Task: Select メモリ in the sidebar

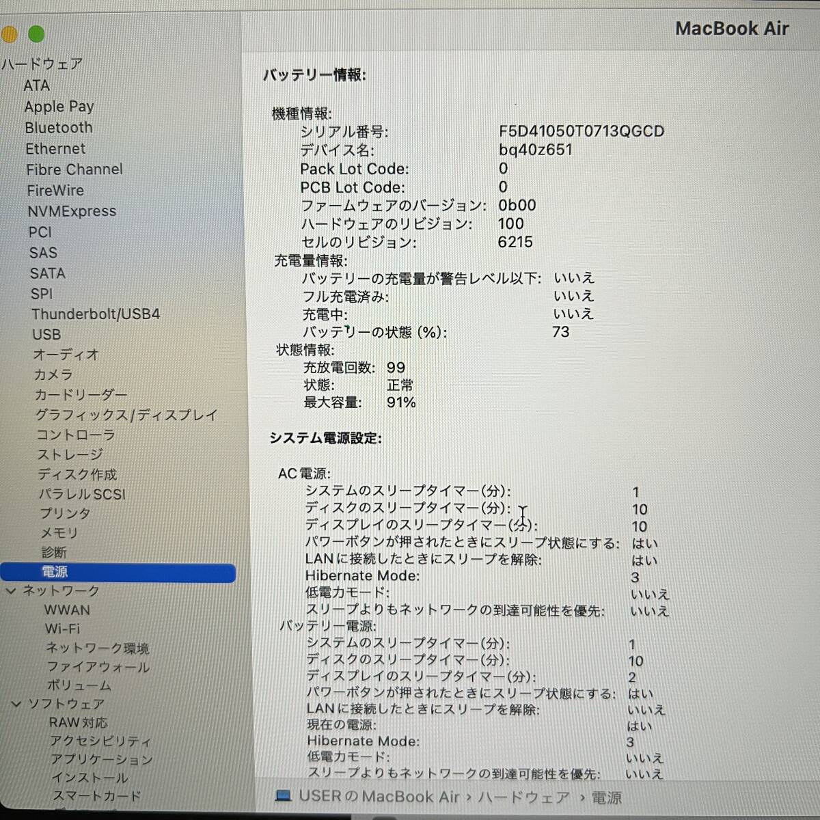Action: click(59, 533)
